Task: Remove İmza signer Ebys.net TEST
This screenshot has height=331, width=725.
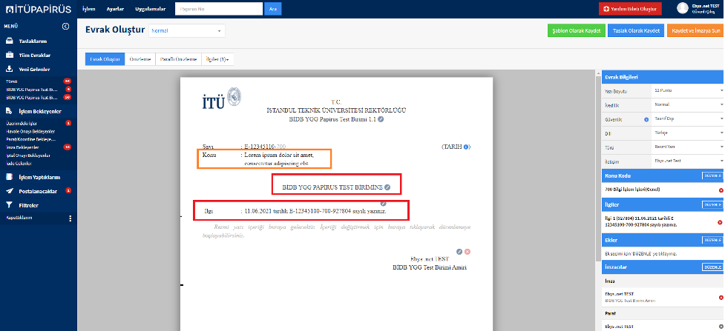Action: (721, 297)
